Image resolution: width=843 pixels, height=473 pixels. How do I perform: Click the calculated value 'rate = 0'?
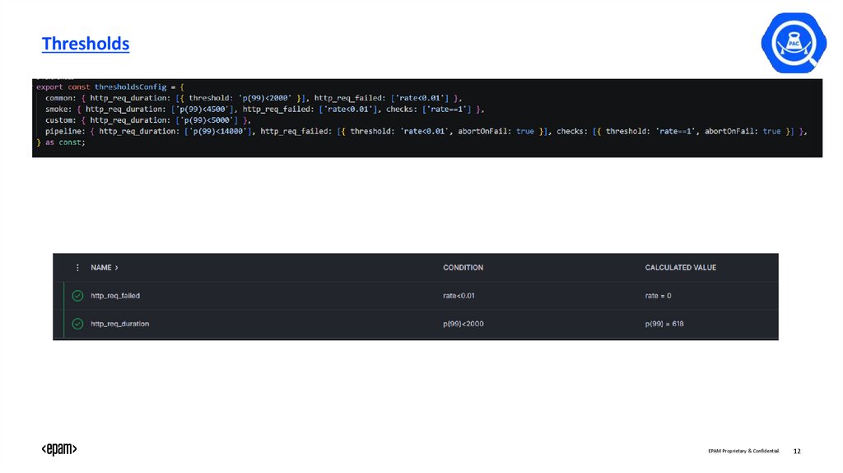pos(658,296)
